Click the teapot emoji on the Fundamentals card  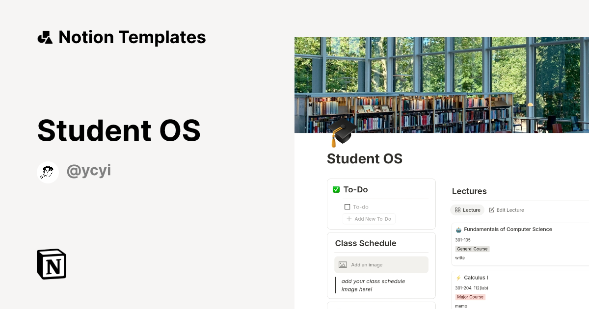[458, 229]
